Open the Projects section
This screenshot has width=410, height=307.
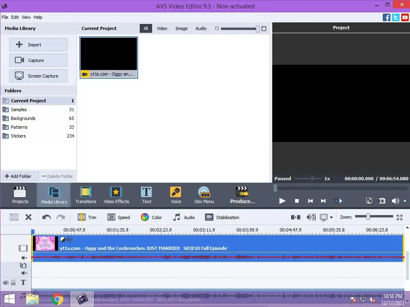click(20, 195)
